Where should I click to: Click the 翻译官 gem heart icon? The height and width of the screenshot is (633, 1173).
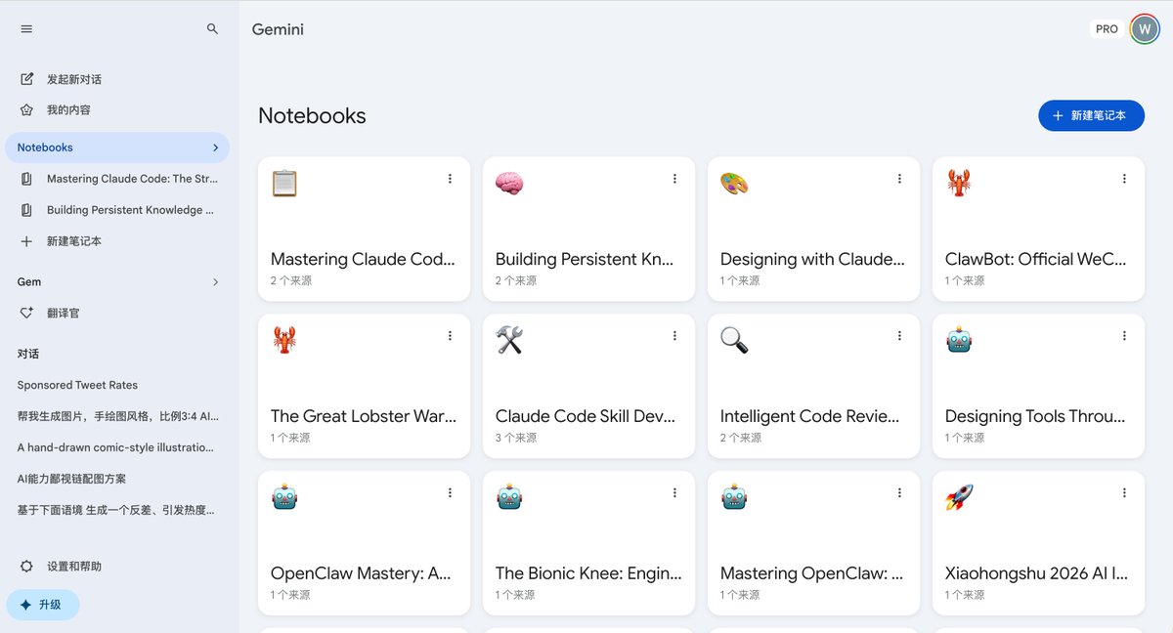coord(26,314)
